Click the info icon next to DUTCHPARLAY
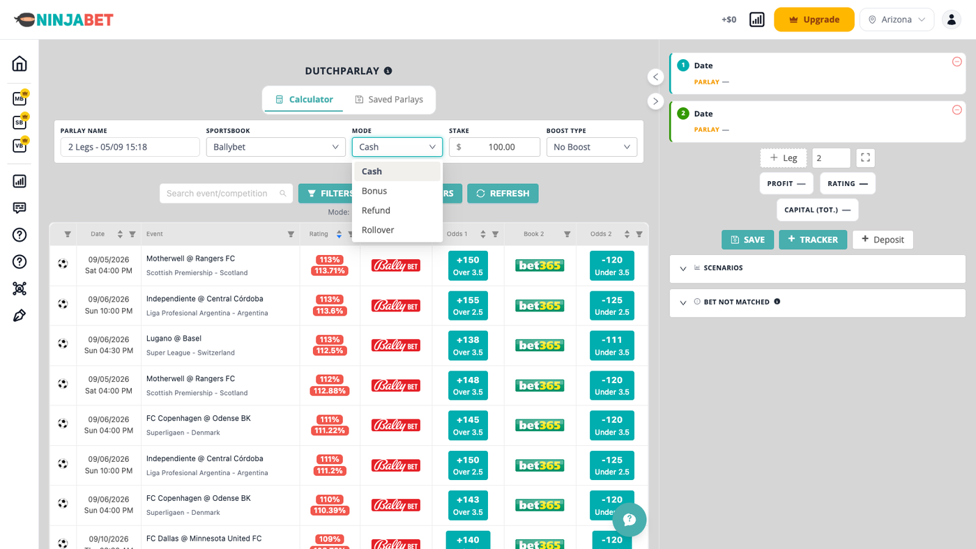 [x=388, y=70]
